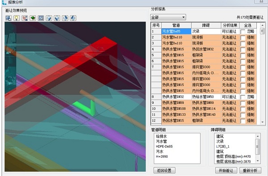Image resolution: width=268 pixels, height=176 pixels.
Task: Click the zoom extents icon in preview toolbar
Action: (x=41, y=18)
